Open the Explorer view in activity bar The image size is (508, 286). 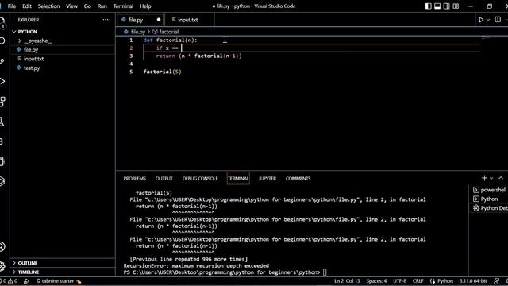2,23
